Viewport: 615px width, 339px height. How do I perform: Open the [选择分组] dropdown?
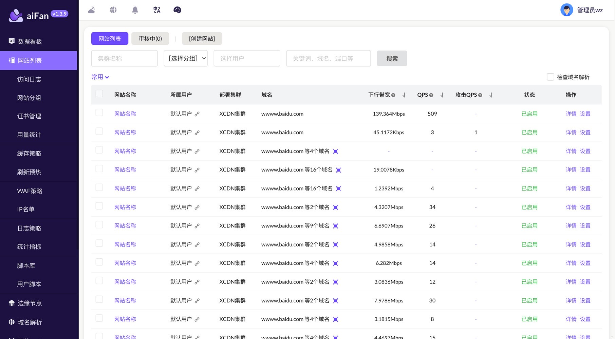point(186,58)
